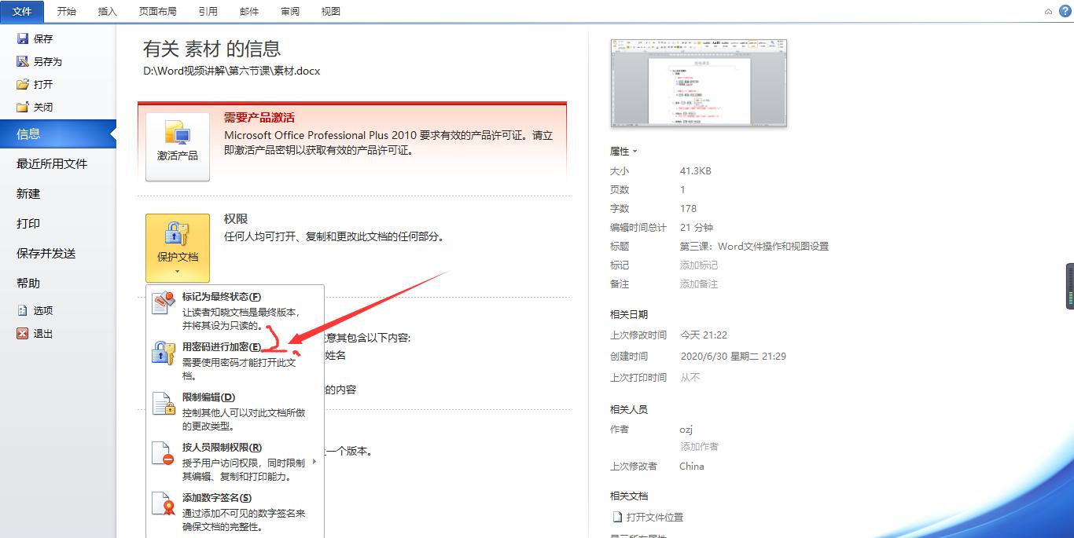
Task: Click the 添加标记 link
Action: (x=699, y=265)
